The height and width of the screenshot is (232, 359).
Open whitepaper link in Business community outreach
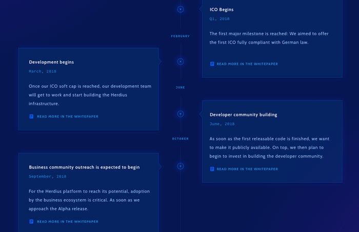(x=67, y=221)
